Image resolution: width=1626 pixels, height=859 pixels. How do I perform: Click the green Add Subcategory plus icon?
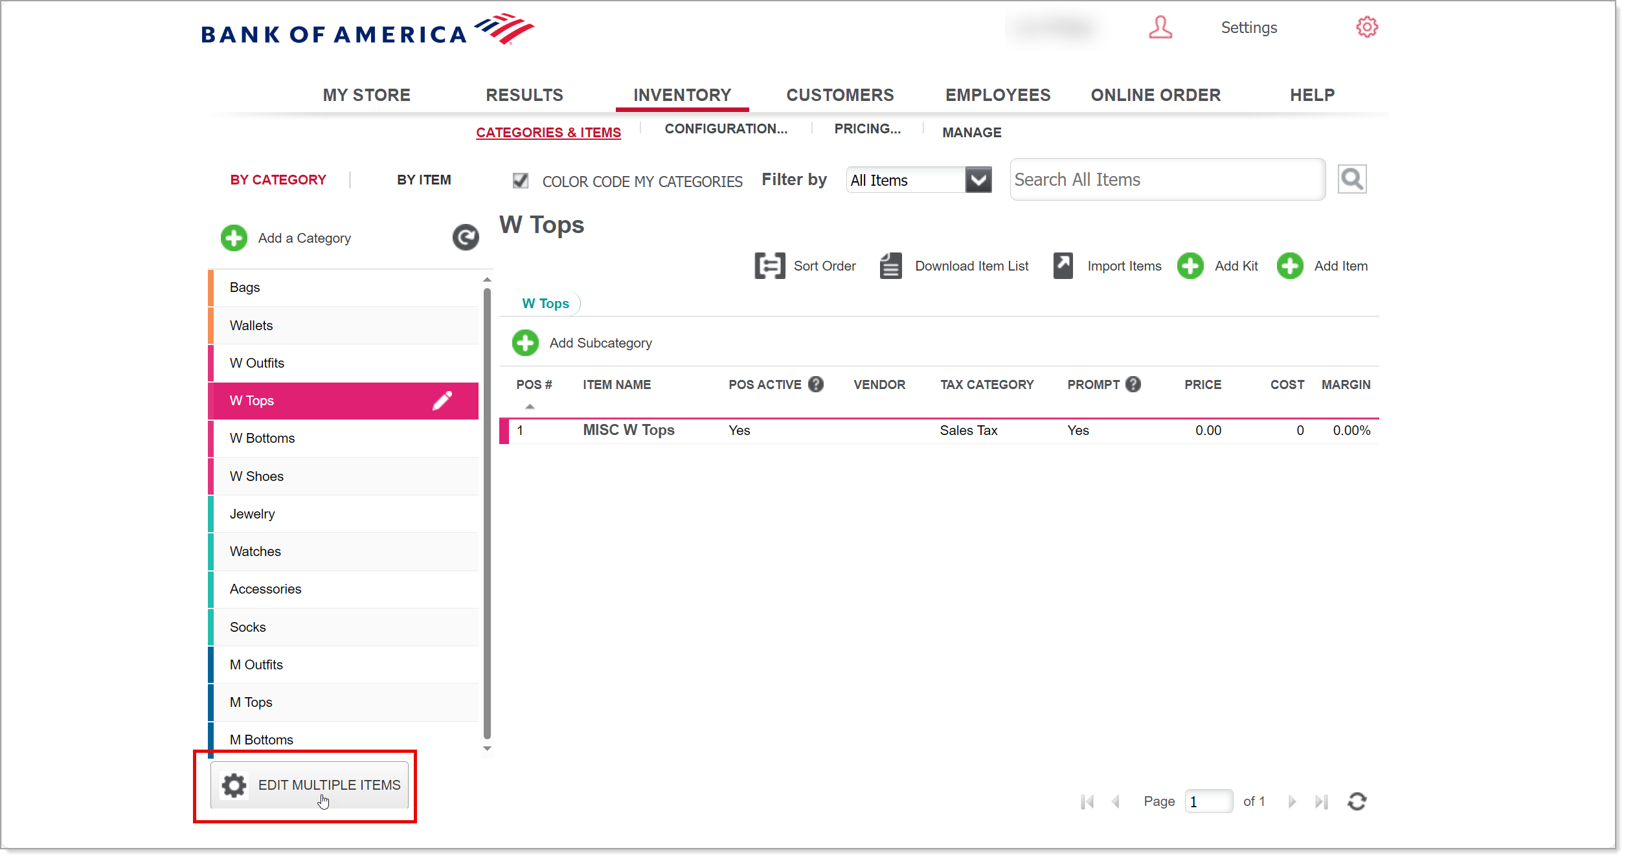[x=525, y=343]
